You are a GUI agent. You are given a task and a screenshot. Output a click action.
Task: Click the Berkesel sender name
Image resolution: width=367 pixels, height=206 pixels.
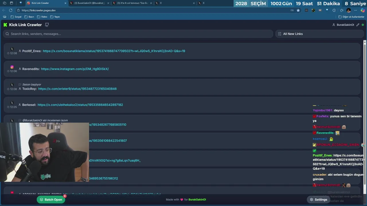(29, 105)
